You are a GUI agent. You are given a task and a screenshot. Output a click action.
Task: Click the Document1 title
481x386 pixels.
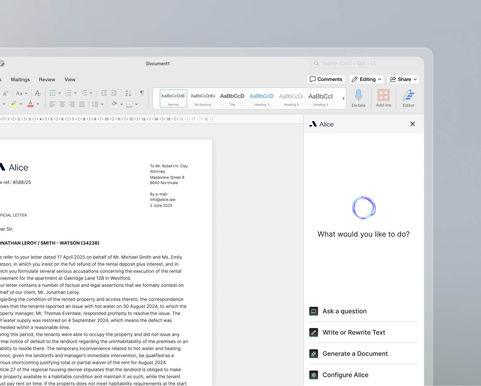click(158, 64)
